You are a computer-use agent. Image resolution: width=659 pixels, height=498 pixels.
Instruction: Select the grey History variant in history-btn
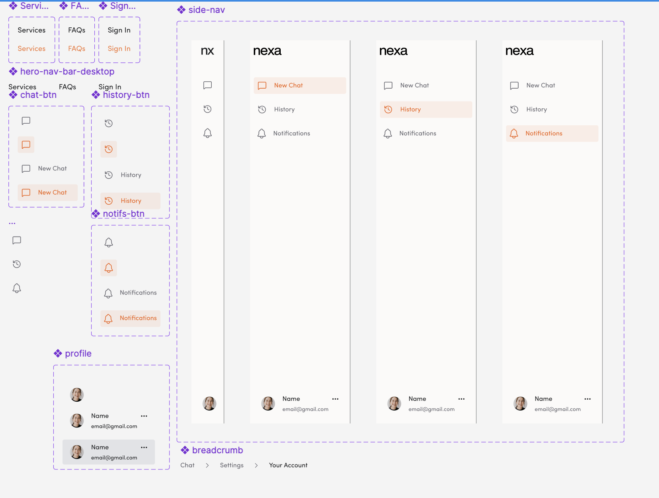123,175
